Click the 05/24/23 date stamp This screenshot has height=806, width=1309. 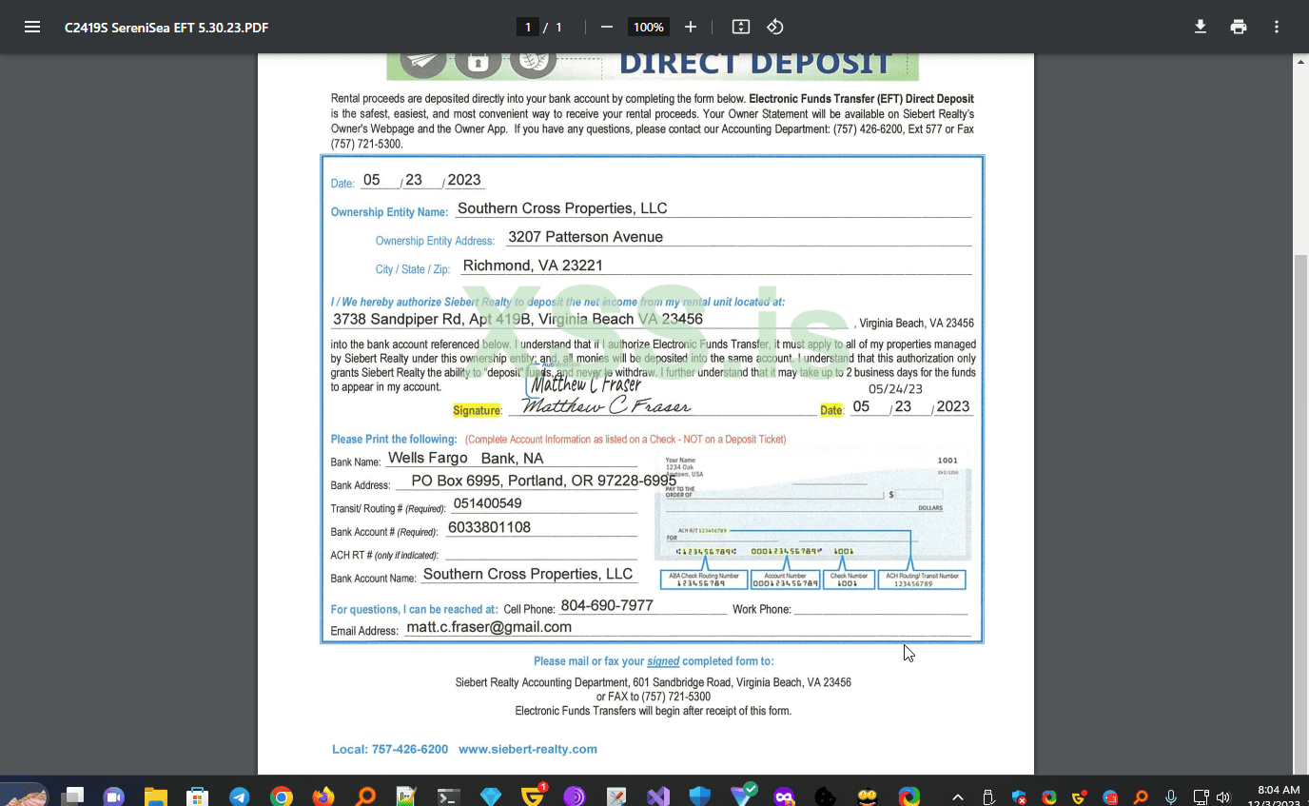pos(895,388)
